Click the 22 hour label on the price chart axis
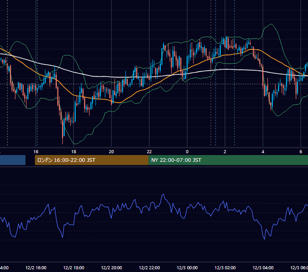 [x=149, y=152]
